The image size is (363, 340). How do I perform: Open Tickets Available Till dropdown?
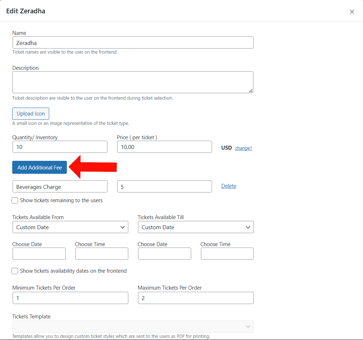(x=196, y=227)
